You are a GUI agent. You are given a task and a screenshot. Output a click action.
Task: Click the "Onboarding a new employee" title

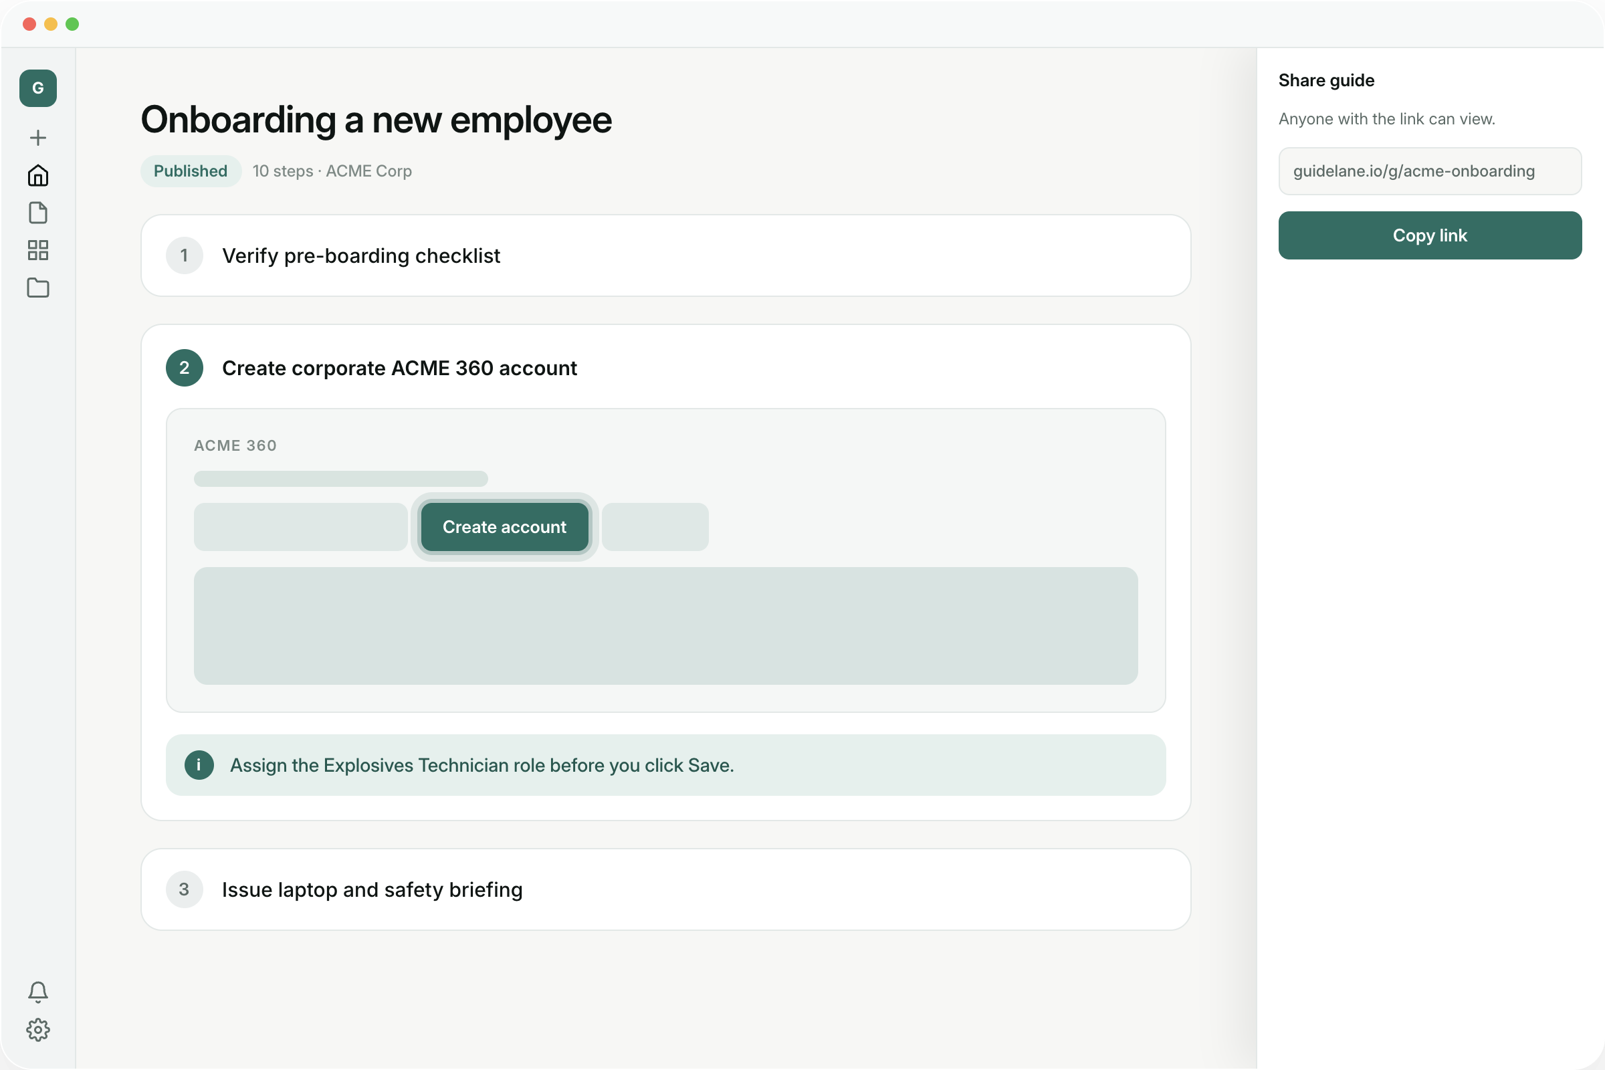tap(376, 120)
